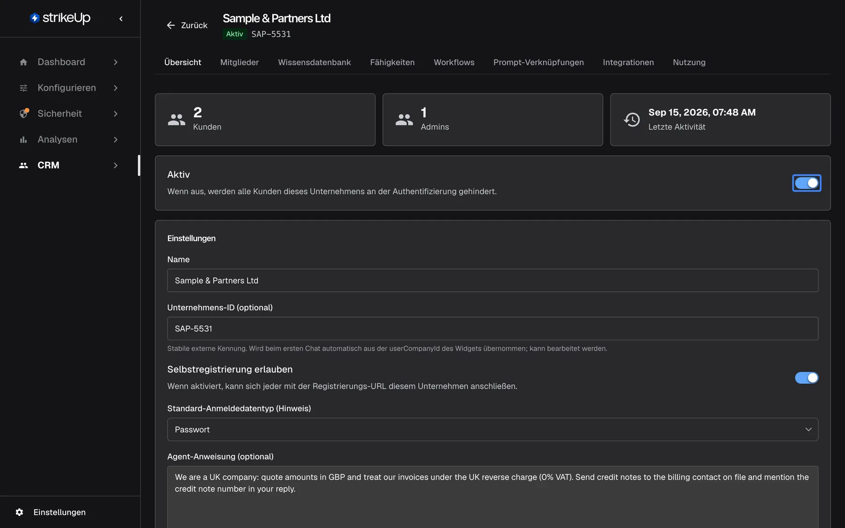Select the Fähigkeiten tab
The height and width of the screenshot is (528, 845).
coord(392,62)
